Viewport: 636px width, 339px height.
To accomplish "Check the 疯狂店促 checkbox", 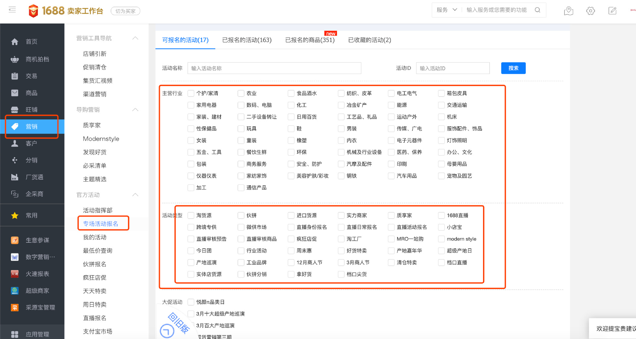I will pos(291,239).
